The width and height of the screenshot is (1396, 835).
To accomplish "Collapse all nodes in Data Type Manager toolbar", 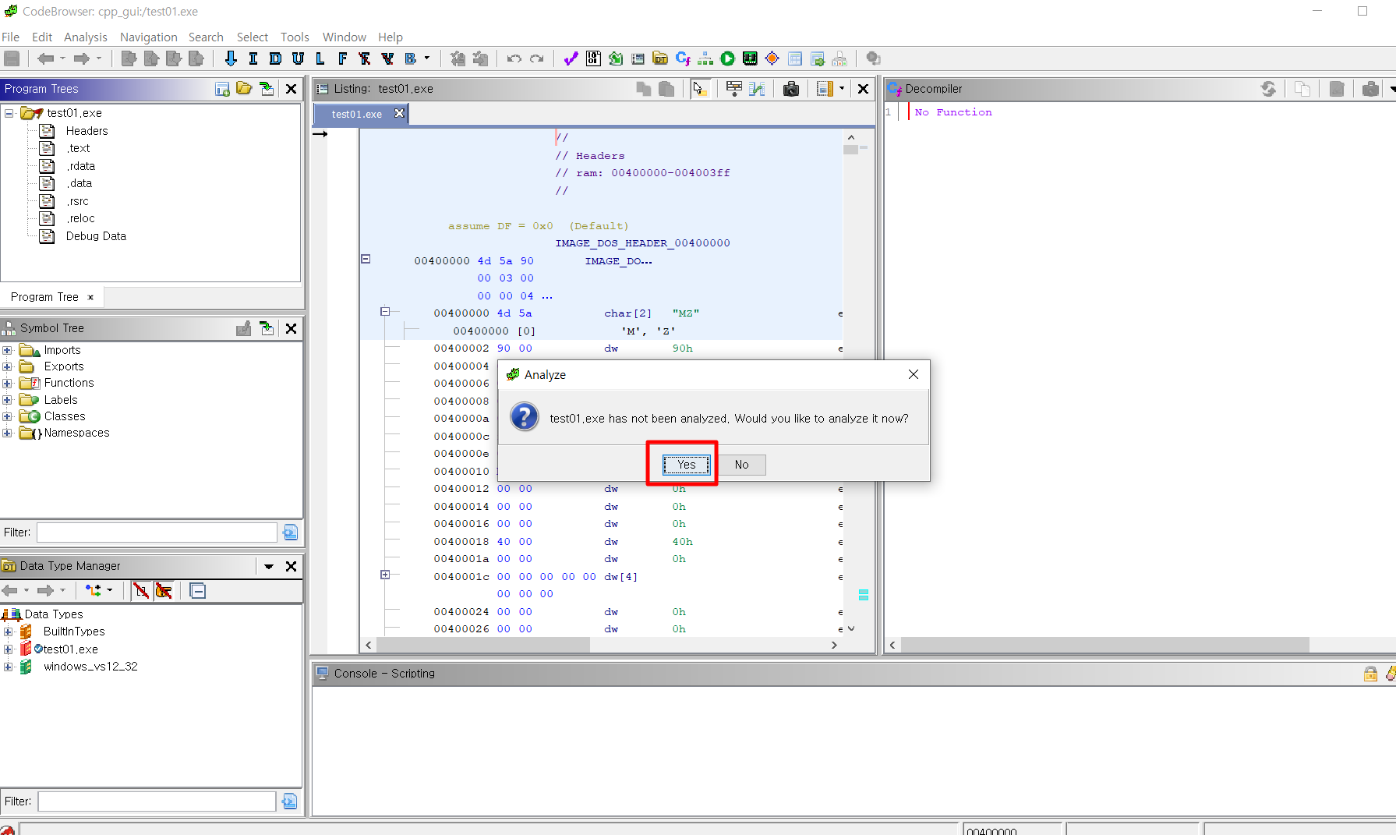I will pos(197,590).
